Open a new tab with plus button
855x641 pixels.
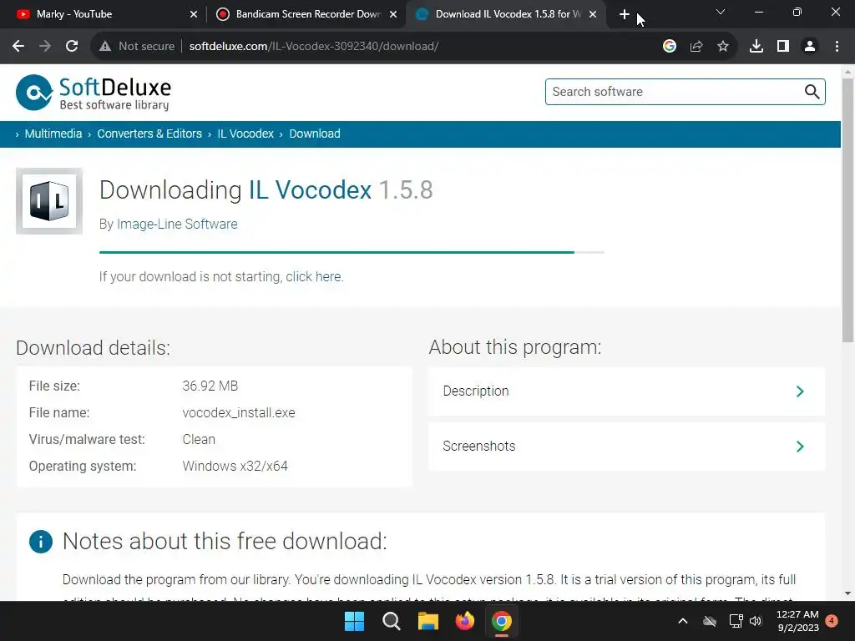625,15
